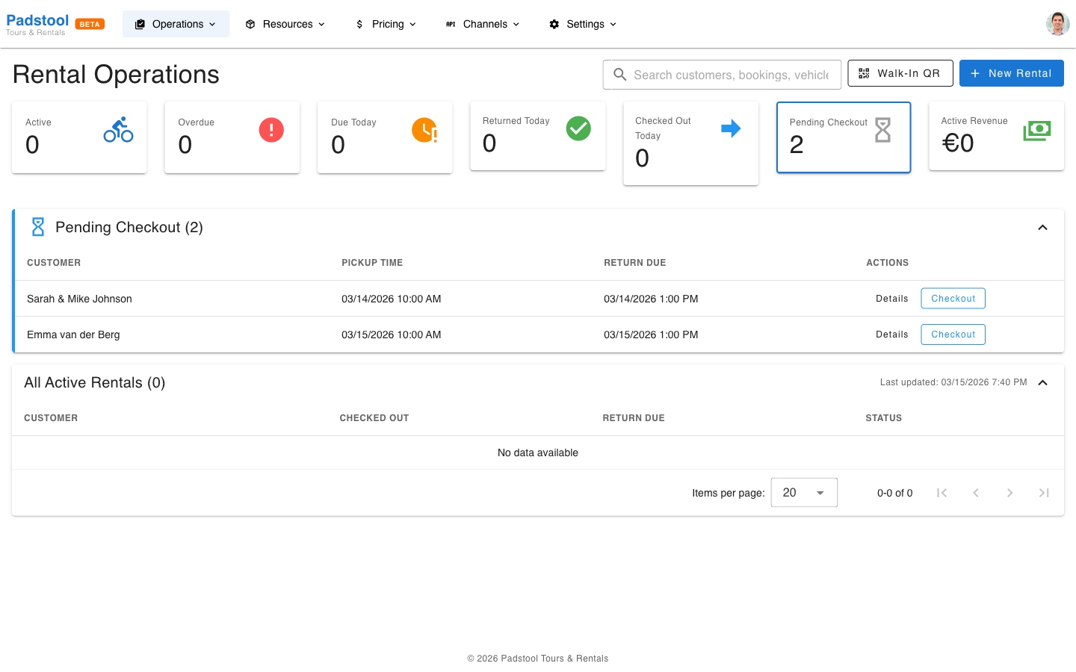Click the bicycle icon on Active card
The image size is (1076, 672).
pyautogui.click(x=118, y=130)
